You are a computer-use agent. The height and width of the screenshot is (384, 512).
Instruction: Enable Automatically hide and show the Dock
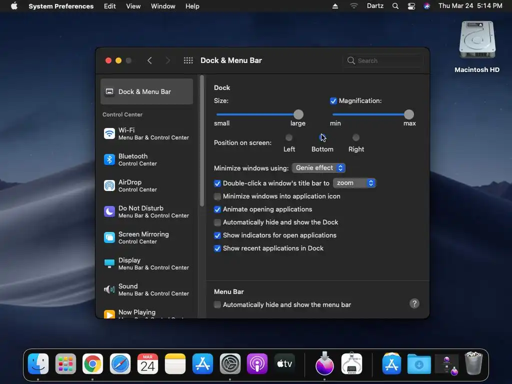[x=217, y=222]
